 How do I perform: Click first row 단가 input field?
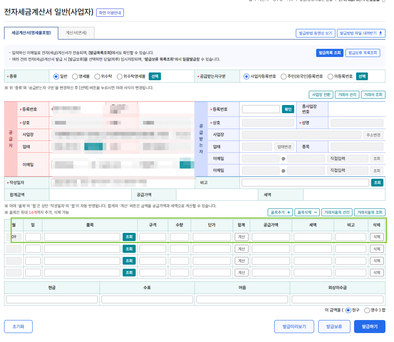(212, 237)
